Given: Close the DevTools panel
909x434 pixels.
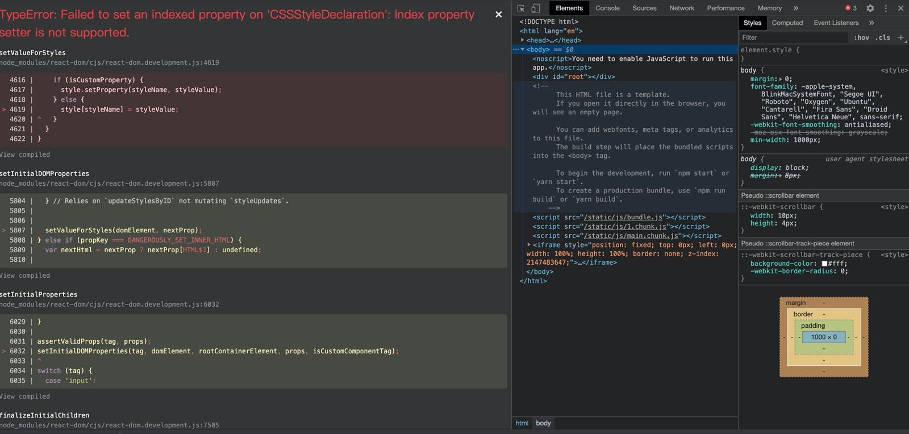Looking at the screenshot, I should click(x=900, y=8).
